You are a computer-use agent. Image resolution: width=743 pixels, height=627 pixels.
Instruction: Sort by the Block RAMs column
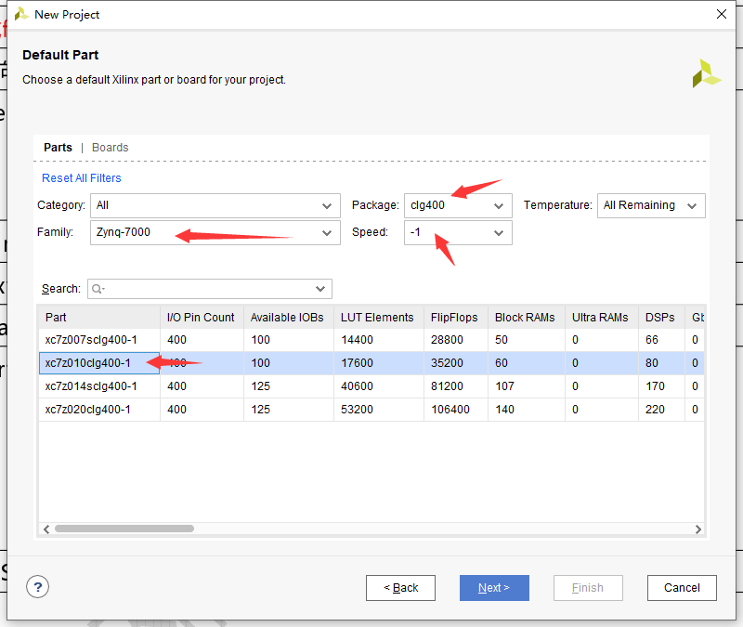tap(527, 318)
